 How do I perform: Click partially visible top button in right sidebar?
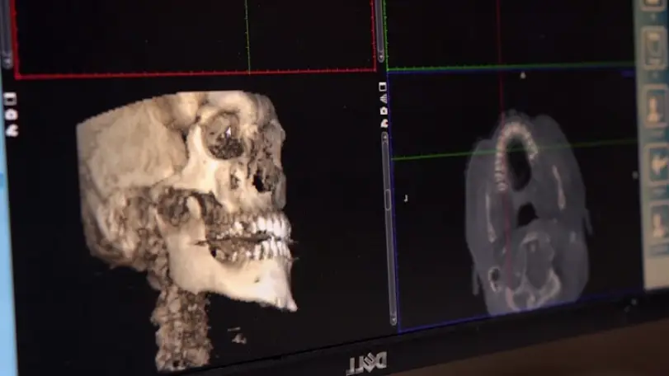pyautogui.click(x=652, y=5)
